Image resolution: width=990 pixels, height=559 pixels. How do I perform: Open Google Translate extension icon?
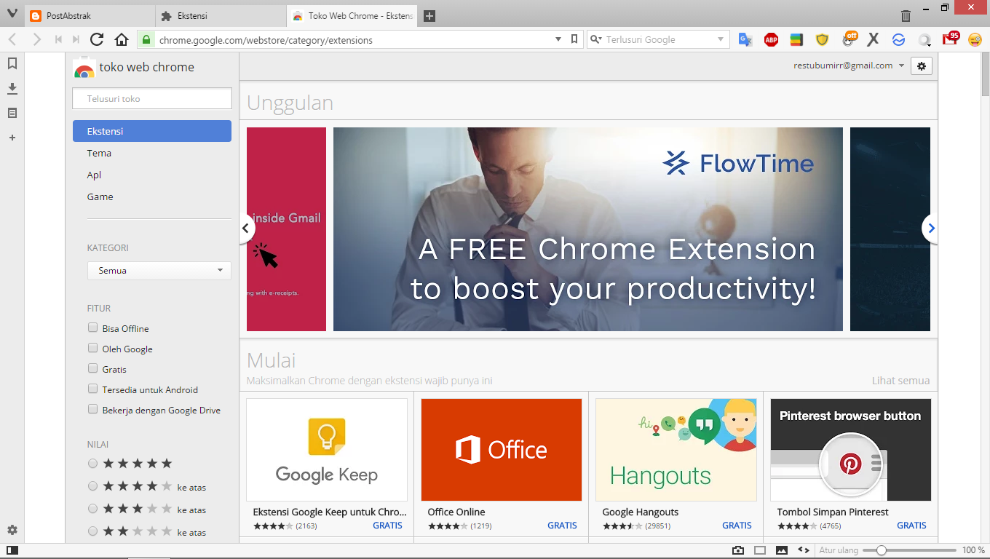coord(745,39)
